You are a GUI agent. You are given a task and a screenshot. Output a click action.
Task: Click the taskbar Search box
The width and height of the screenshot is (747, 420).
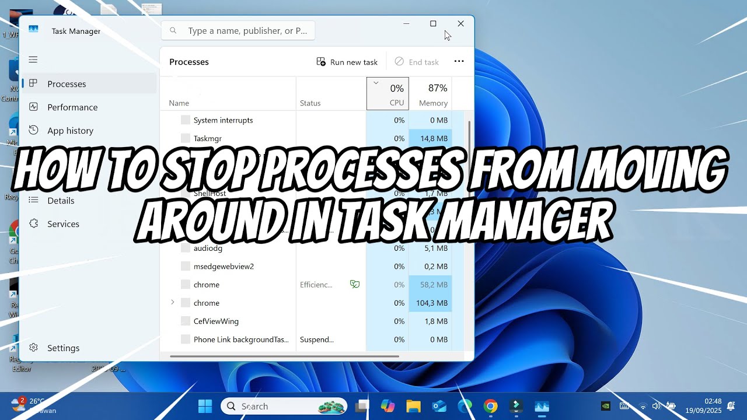[x=284, y=406]
